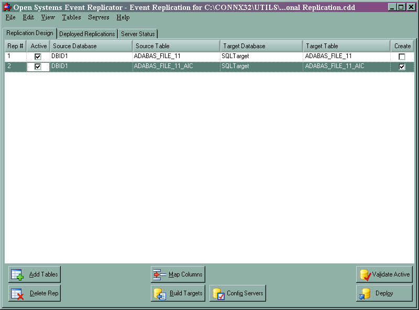Click the Source Table column header

click(x=176, y=46)
